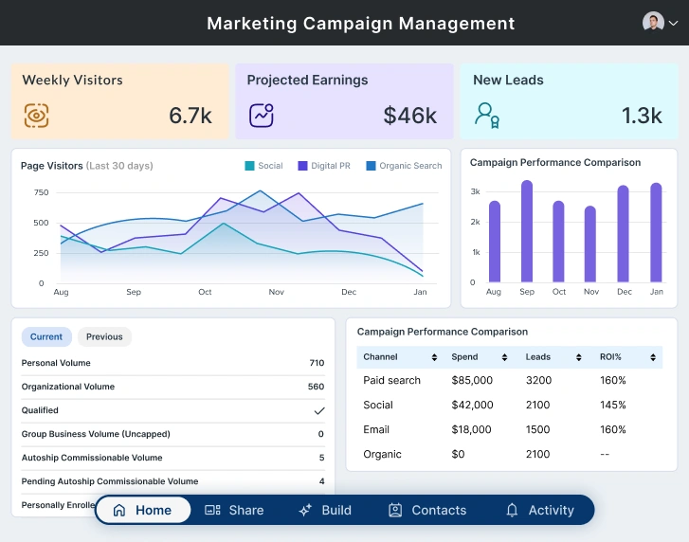Select the Paid search table row

pos(510,380)
